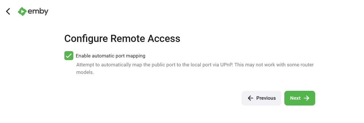The width and height of the screenshot is (364, 123).
Task: Click the Next button label text
Action: (x=295, y=98)
